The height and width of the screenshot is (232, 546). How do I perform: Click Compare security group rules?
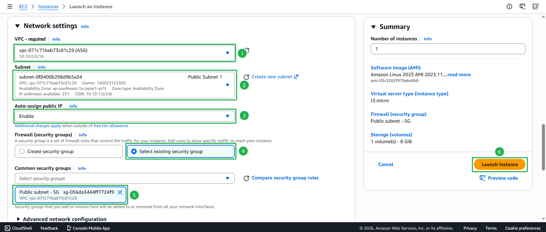(285, 178)
